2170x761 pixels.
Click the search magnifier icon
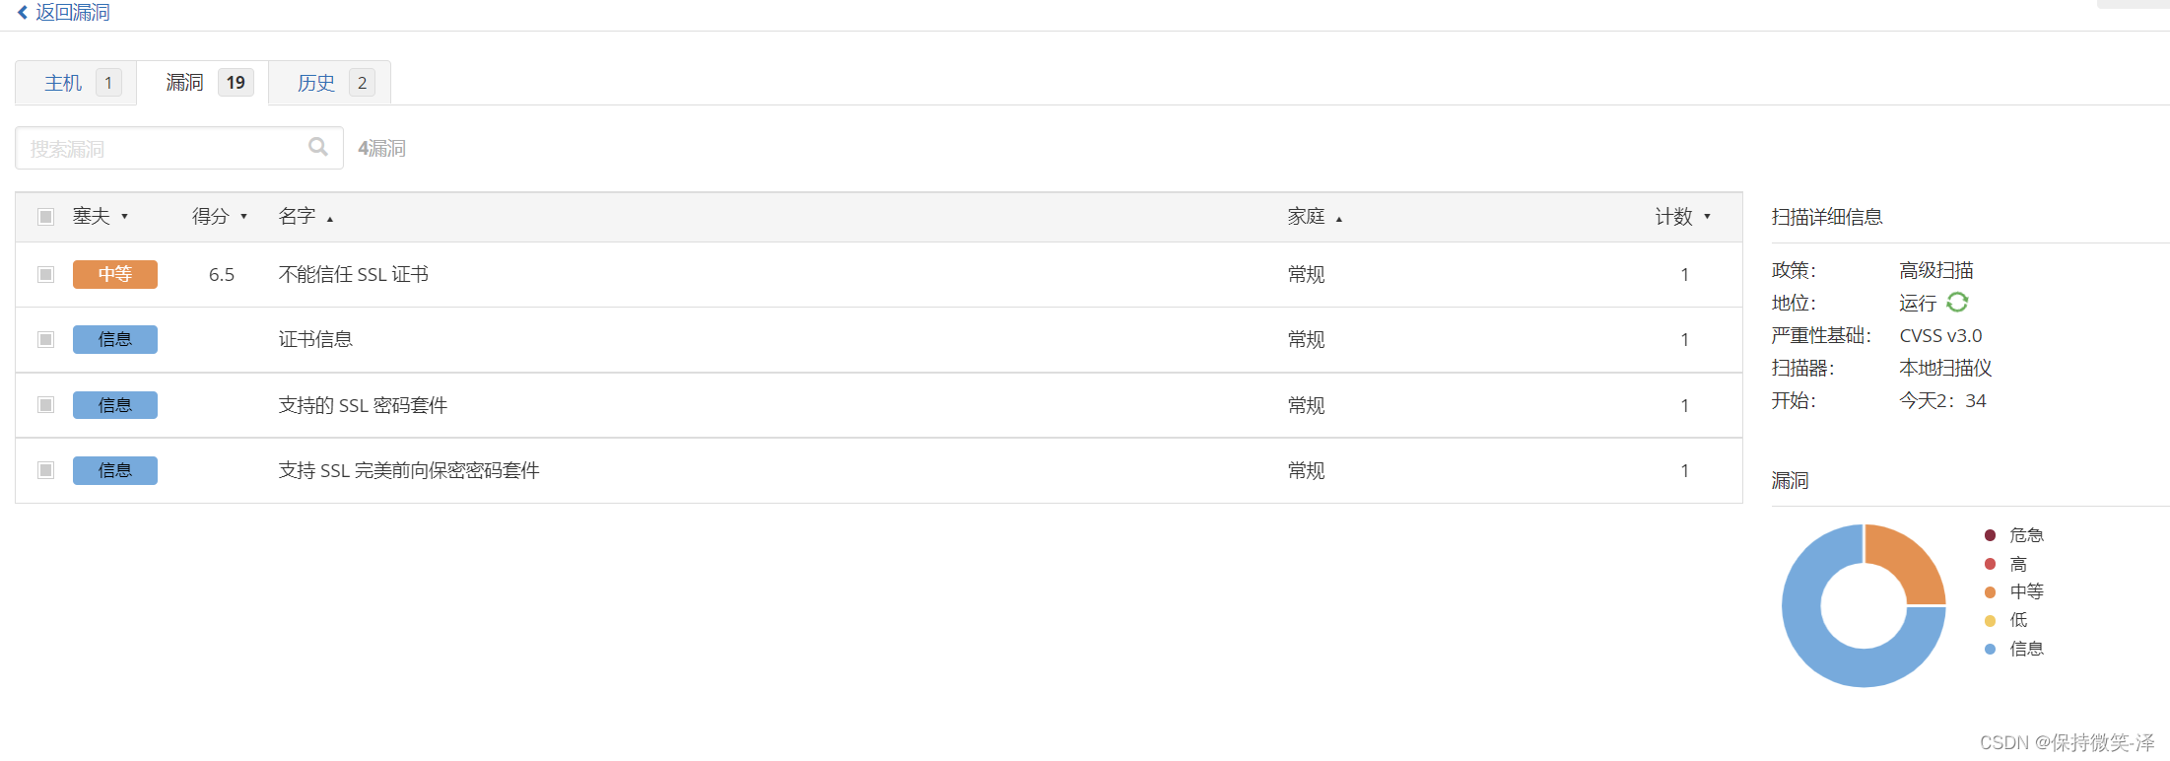point(317,147)
